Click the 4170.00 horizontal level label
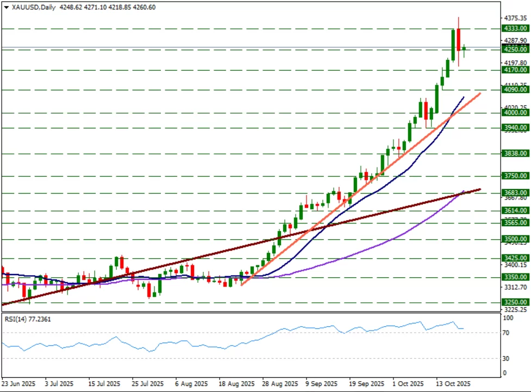Screen dimensions: 531x392 pyautogui.click(x=514, y=70)
